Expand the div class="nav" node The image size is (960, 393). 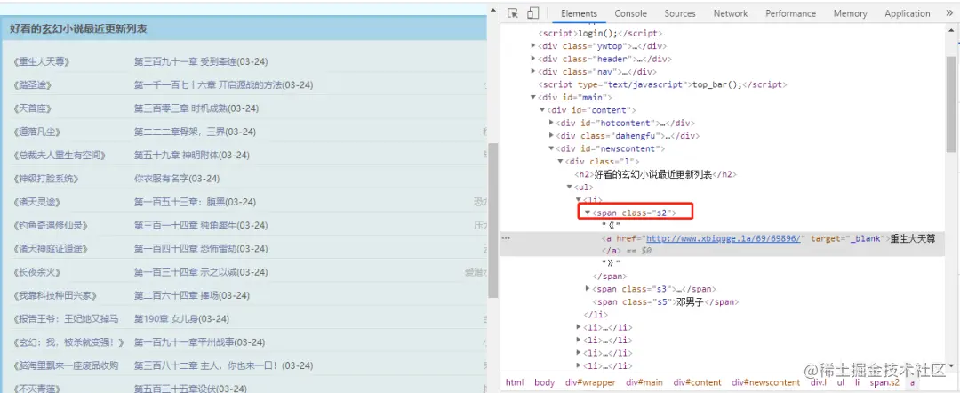tap(533, 72)
